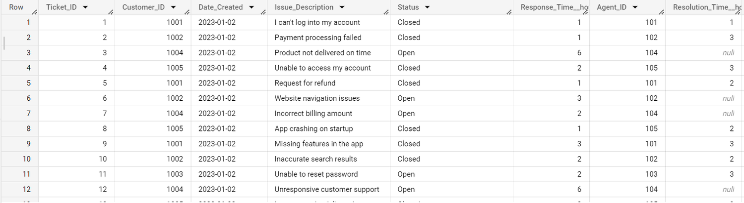Expand the Status column dropdown arrow

[427, 7]
